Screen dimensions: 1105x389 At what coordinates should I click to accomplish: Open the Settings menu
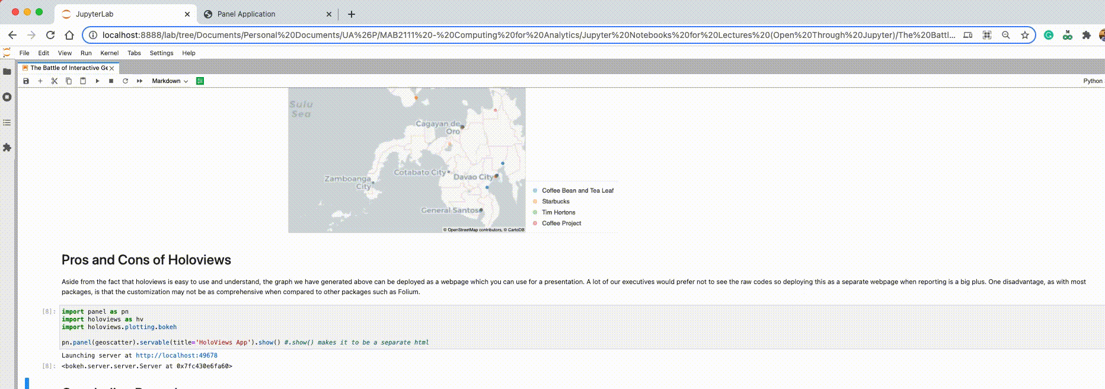pyautogui.click(x=161, y=53)
